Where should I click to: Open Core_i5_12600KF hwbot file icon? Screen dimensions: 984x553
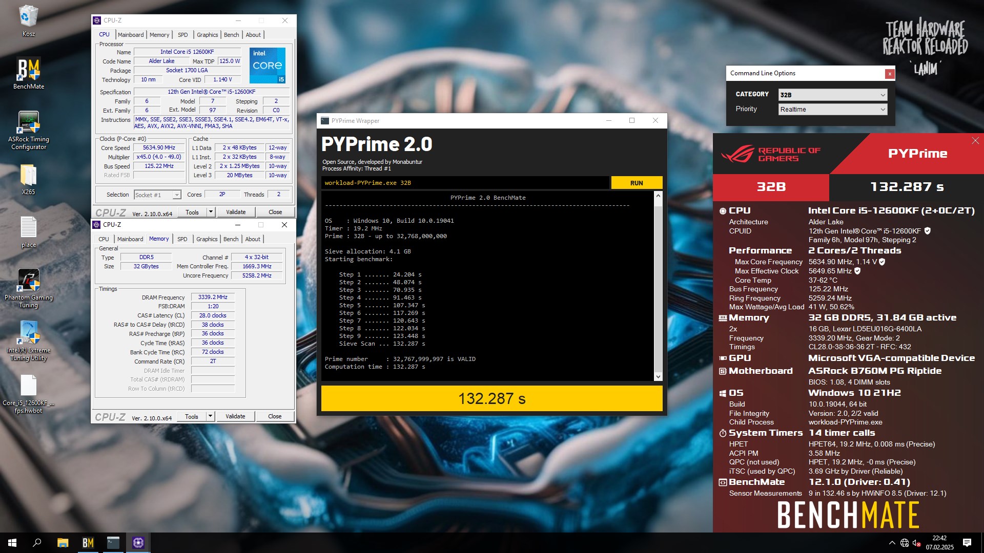click(x=29, y=394)
